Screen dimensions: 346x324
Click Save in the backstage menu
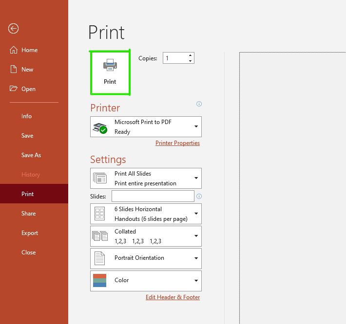point(34,135)
